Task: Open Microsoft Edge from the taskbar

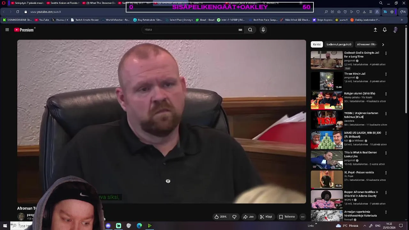Action: 139,226
